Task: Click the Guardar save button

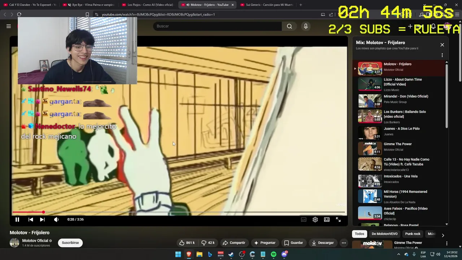Action: pyautogui.click(x=293, y=243)
